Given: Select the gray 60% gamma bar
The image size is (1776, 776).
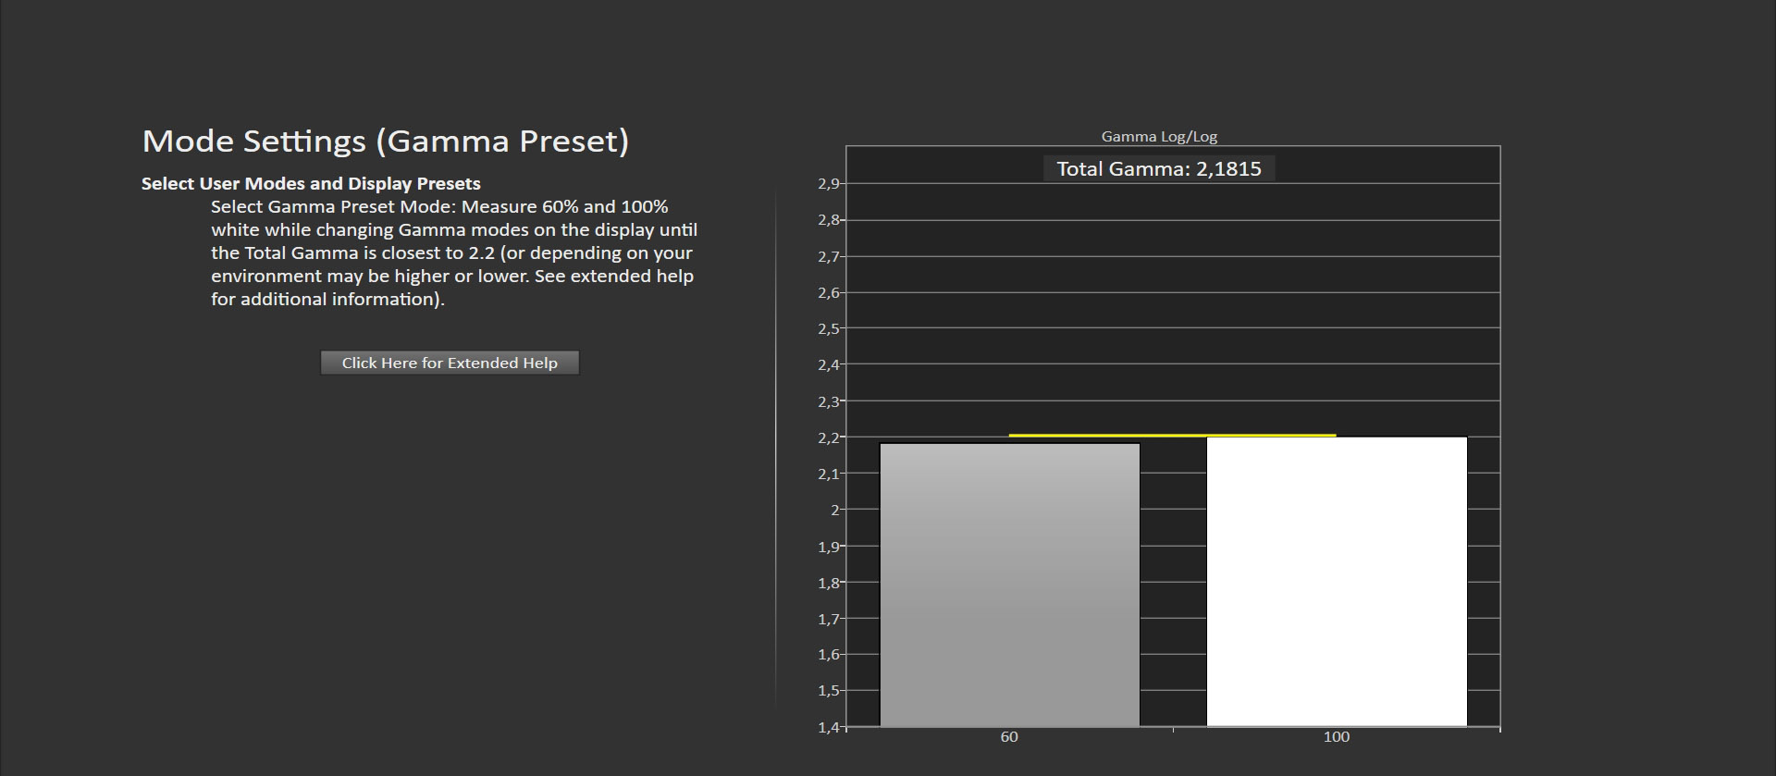Looking at the screenshot, I should (x=1009, y=585).
